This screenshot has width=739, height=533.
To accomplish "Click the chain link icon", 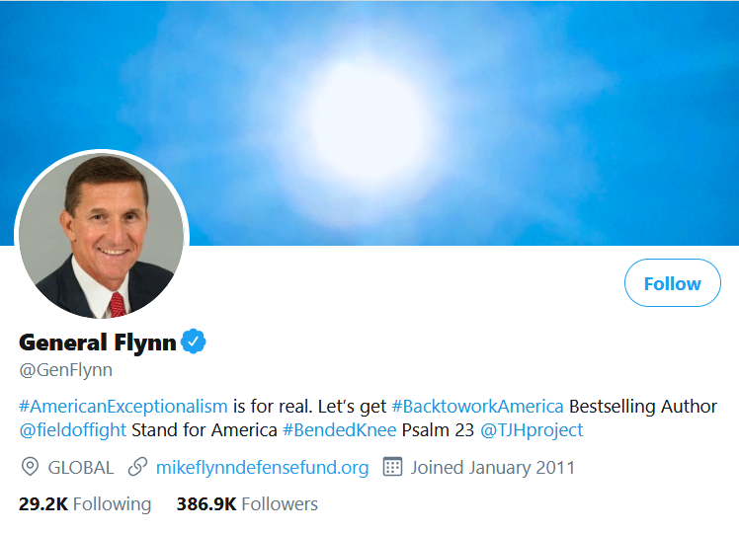I will click(138, 467).
